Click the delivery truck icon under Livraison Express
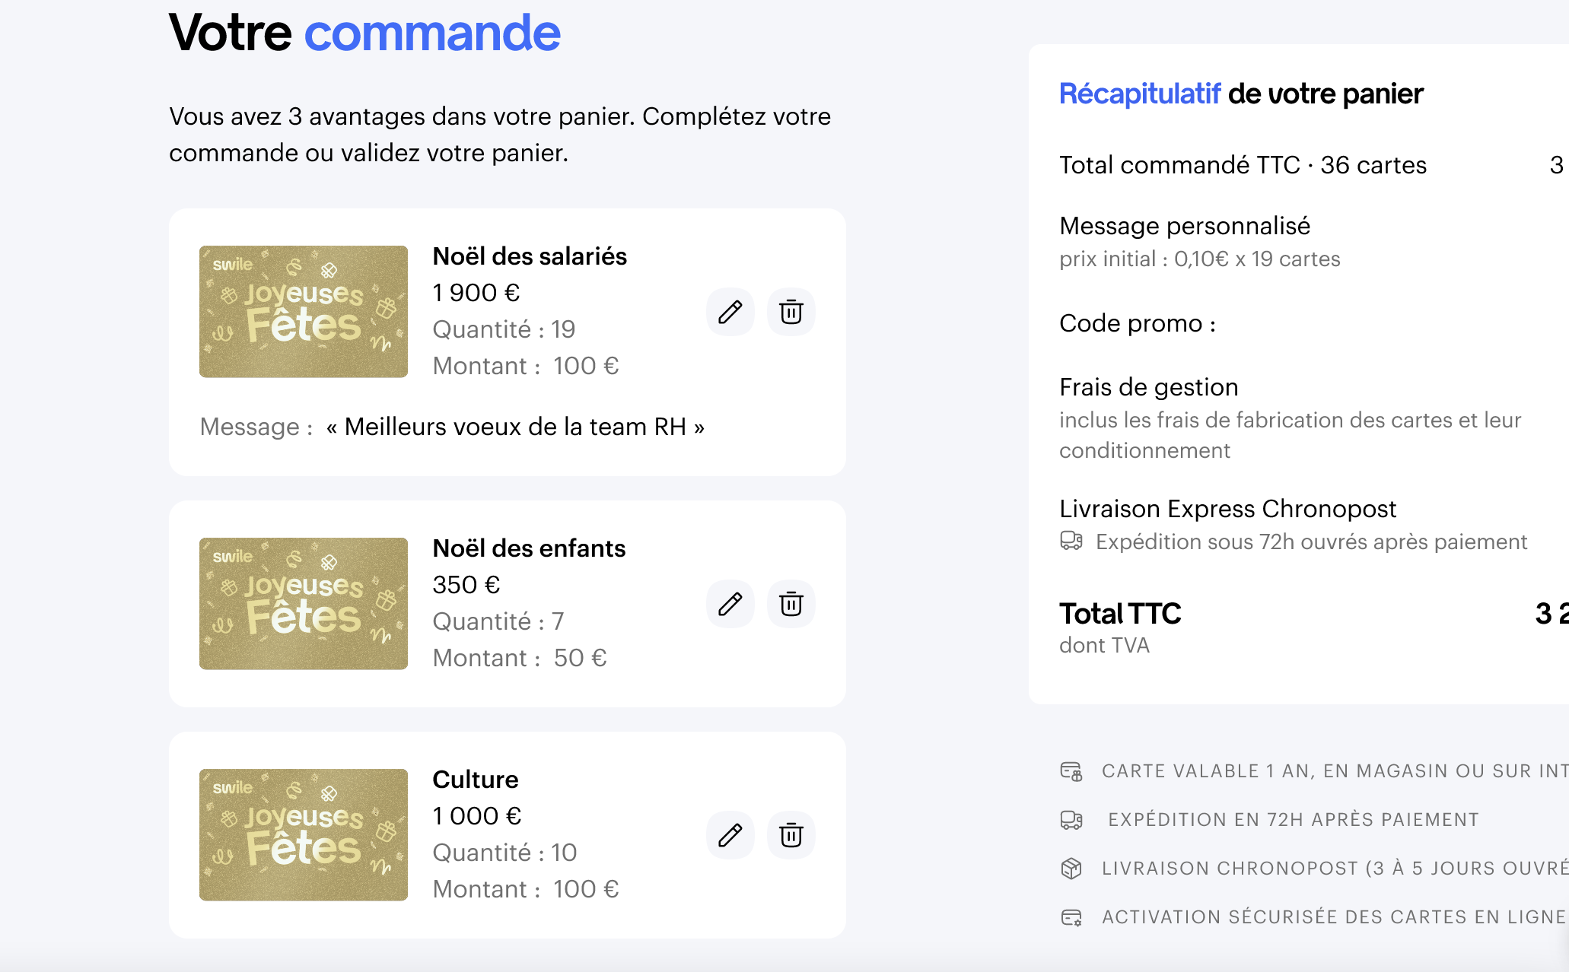 [x=1071, y=541]
